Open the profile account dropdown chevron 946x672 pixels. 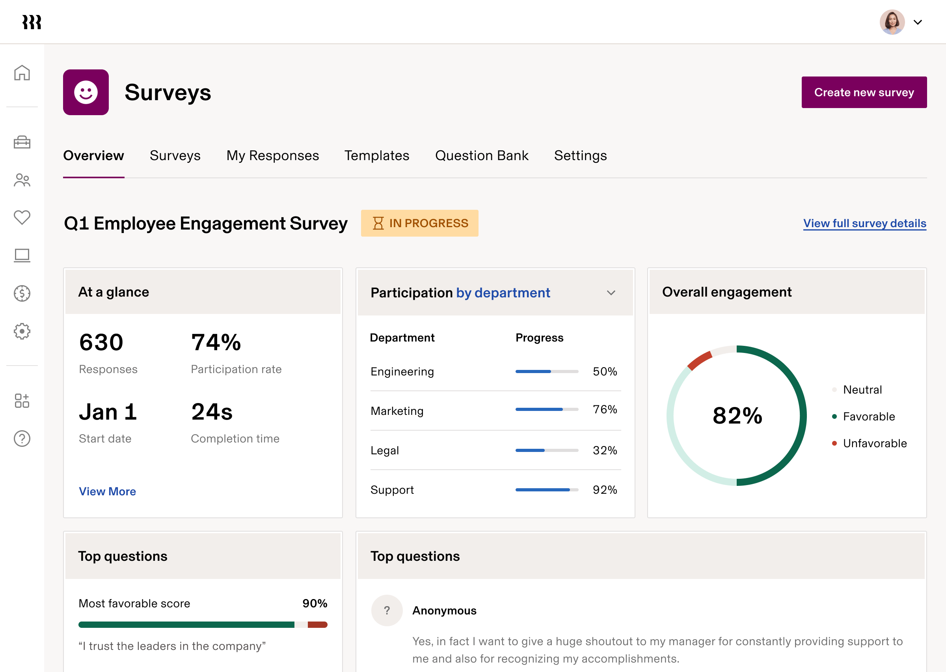(x=918, y=22)
